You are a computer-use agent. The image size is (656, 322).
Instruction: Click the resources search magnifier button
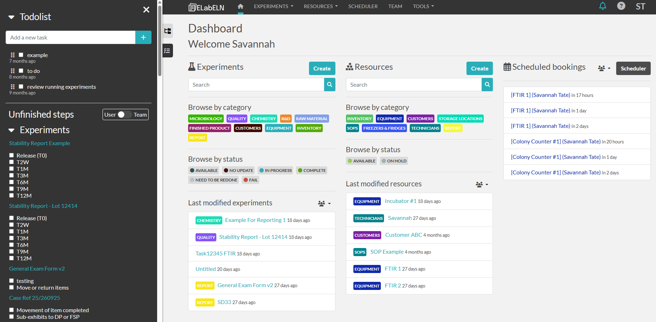click(487, 85)
